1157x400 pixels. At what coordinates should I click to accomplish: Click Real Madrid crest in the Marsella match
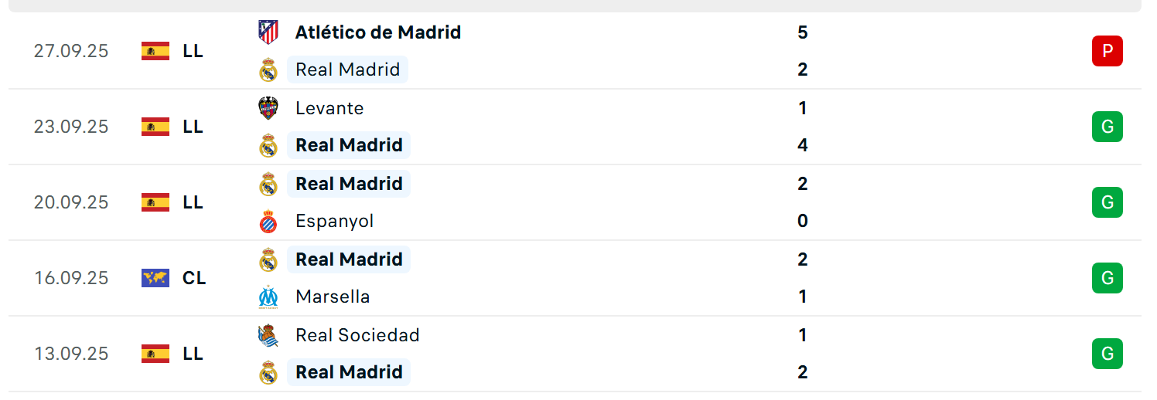[268, 259]
